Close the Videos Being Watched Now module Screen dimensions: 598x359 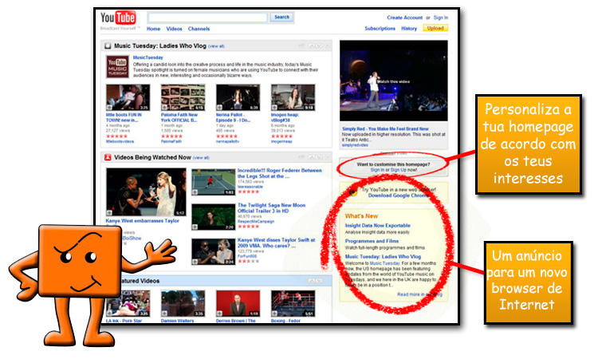(328, 157)
